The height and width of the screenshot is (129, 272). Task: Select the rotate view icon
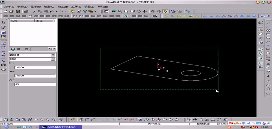pos(139,11)
